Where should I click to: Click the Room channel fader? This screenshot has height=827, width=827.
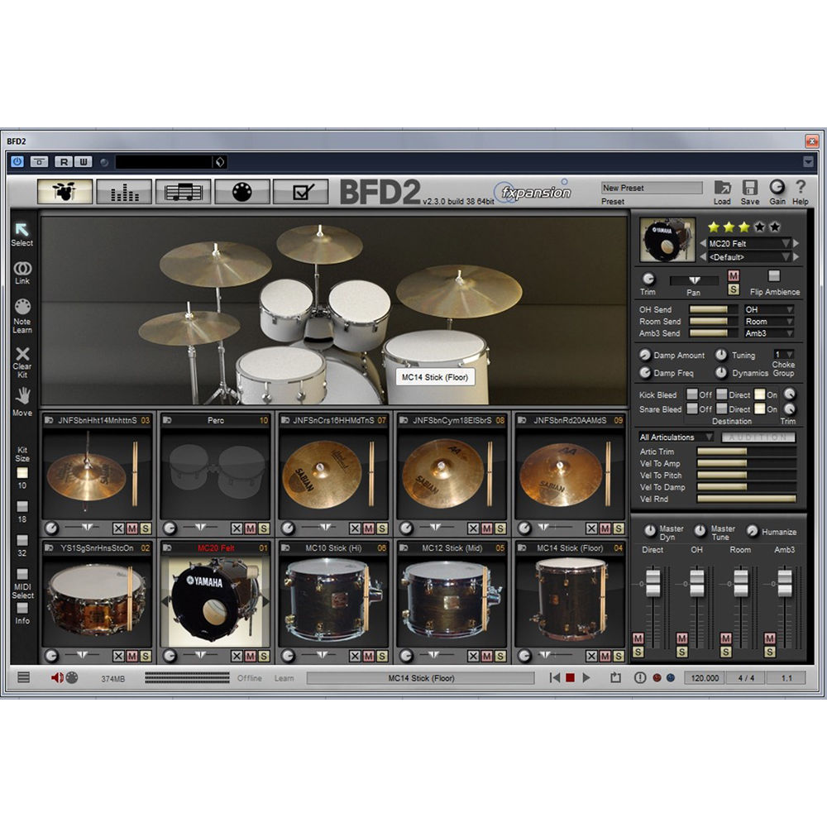tap(740, 582)
